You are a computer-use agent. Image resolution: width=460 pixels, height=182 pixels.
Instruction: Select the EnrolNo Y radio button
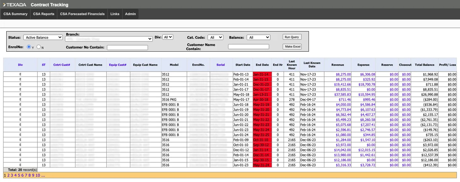pyautogui.click(x=29, y=47)
